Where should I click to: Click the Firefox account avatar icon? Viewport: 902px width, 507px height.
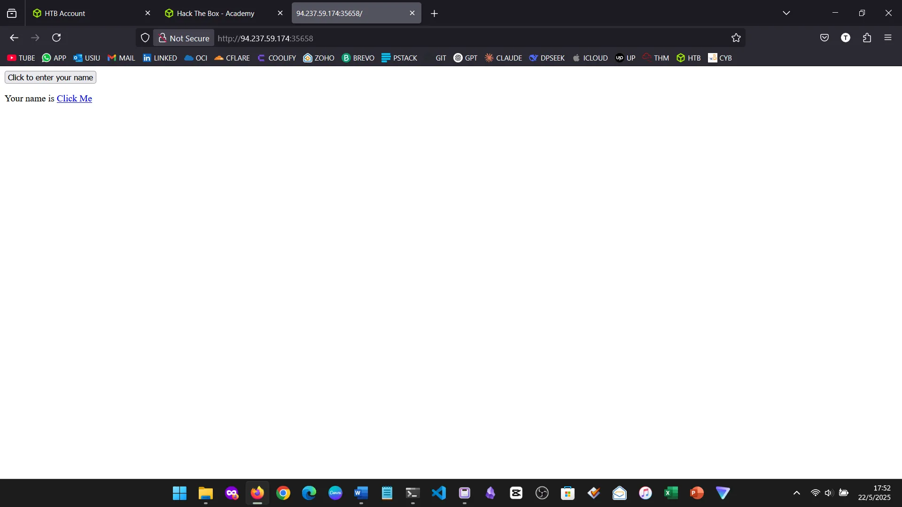pos(845,38)
